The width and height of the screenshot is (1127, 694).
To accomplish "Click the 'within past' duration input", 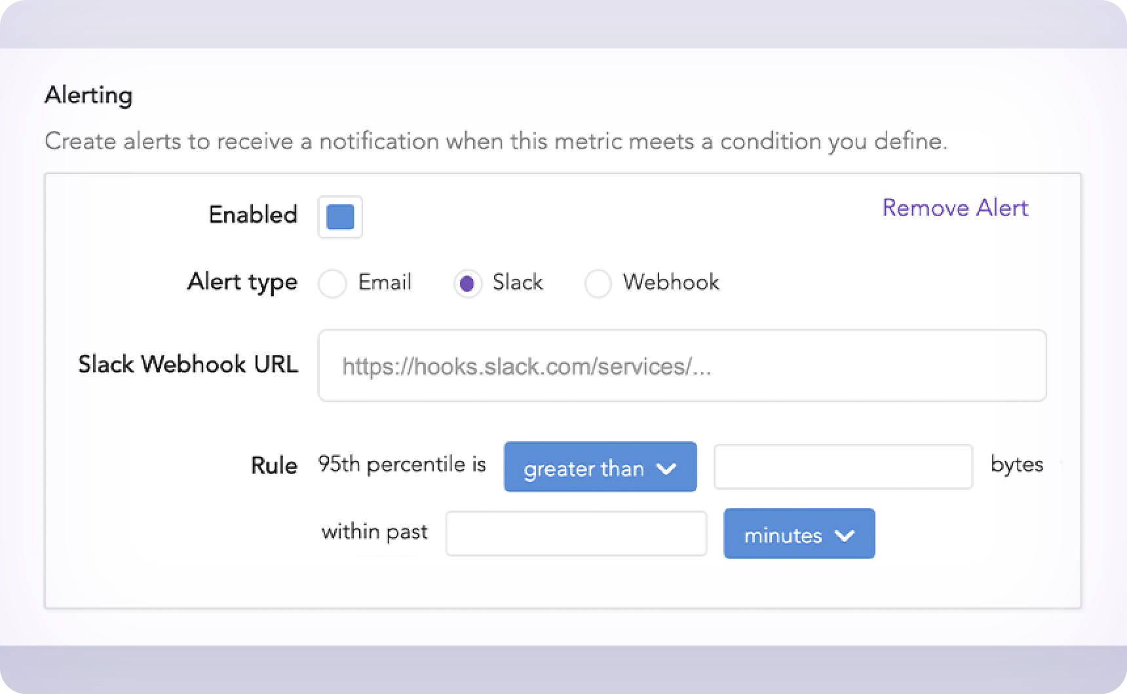I will [576, 534].
